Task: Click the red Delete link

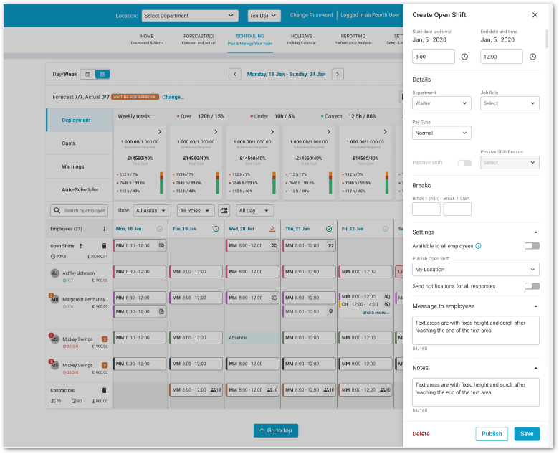Action: (421, 434)
